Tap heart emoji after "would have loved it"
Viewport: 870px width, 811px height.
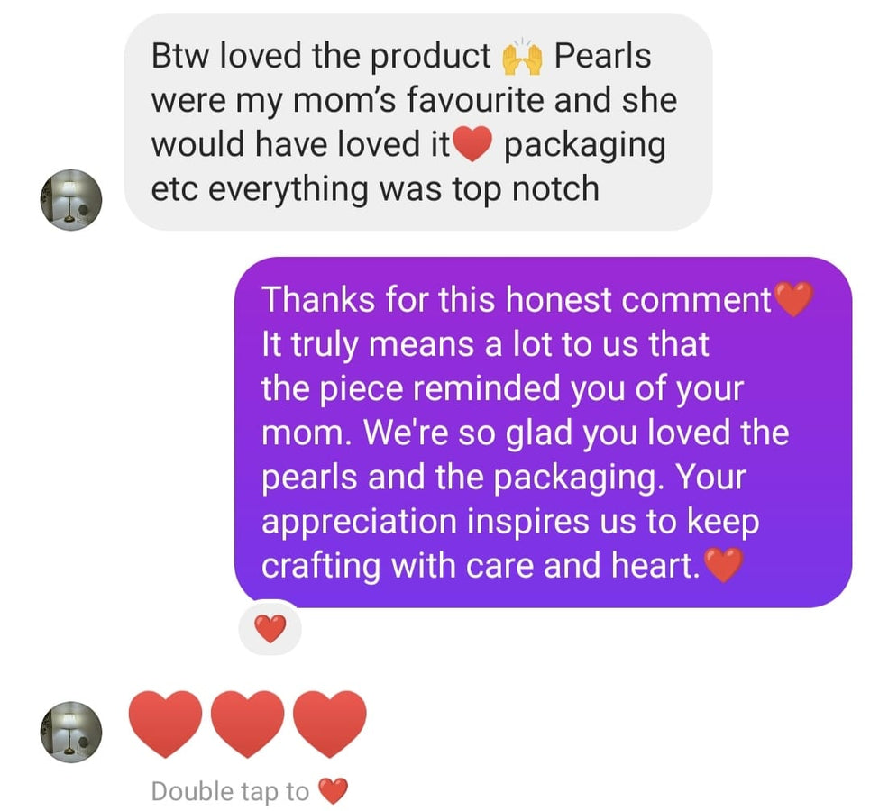tap(472, 143)
